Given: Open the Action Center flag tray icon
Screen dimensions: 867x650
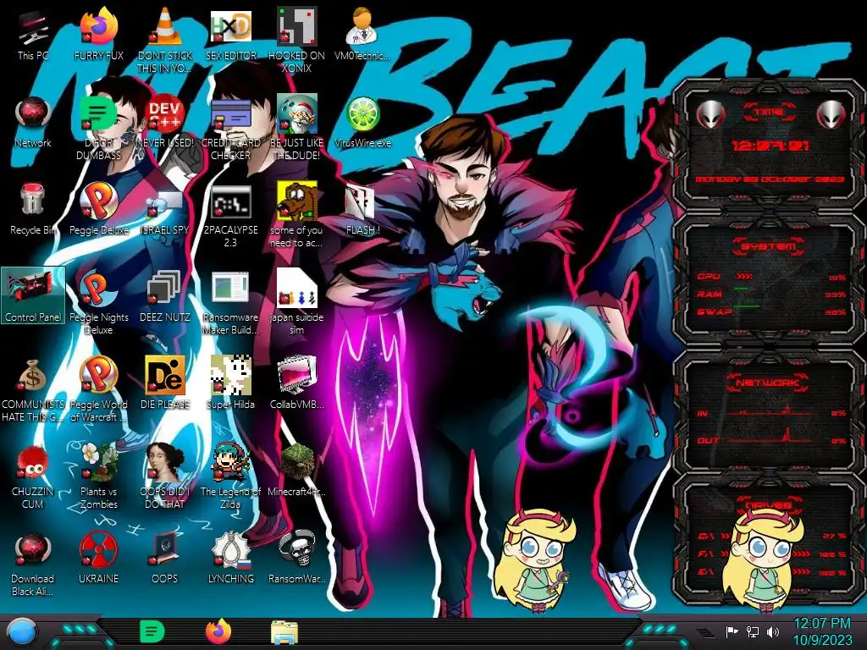Looking at the screenshot, I should [x=732, y=631].
